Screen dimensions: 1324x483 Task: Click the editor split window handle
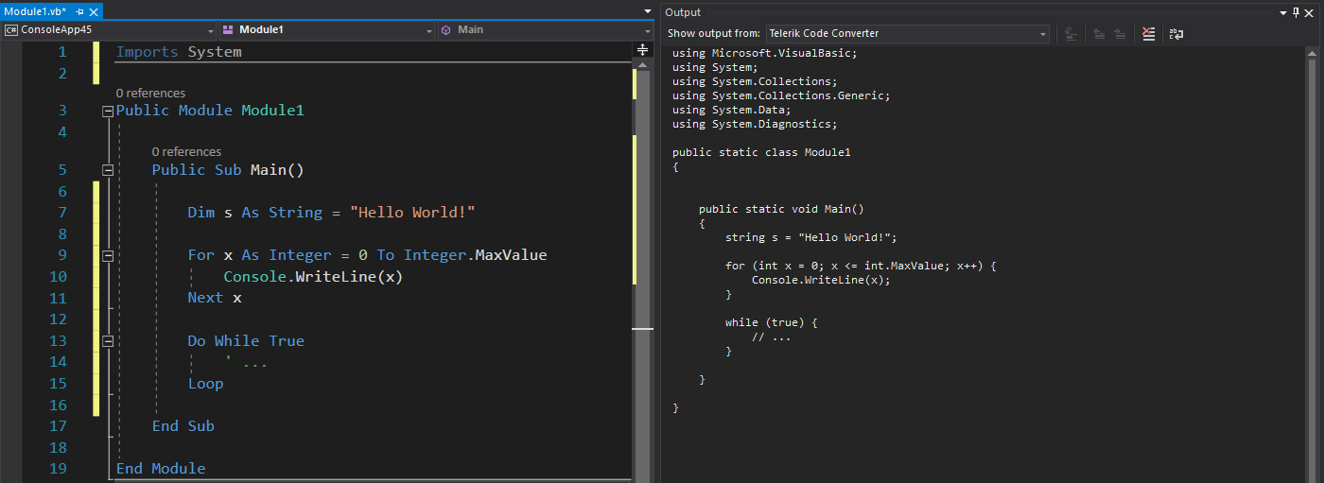point(642,49)
